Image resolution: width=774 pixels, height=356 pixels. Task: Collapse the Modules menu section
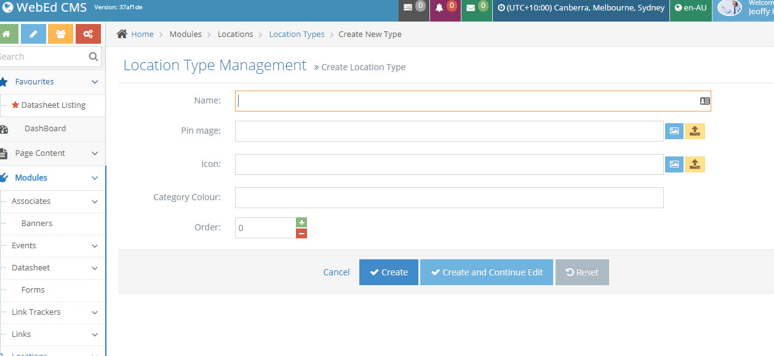coord(95,178)
